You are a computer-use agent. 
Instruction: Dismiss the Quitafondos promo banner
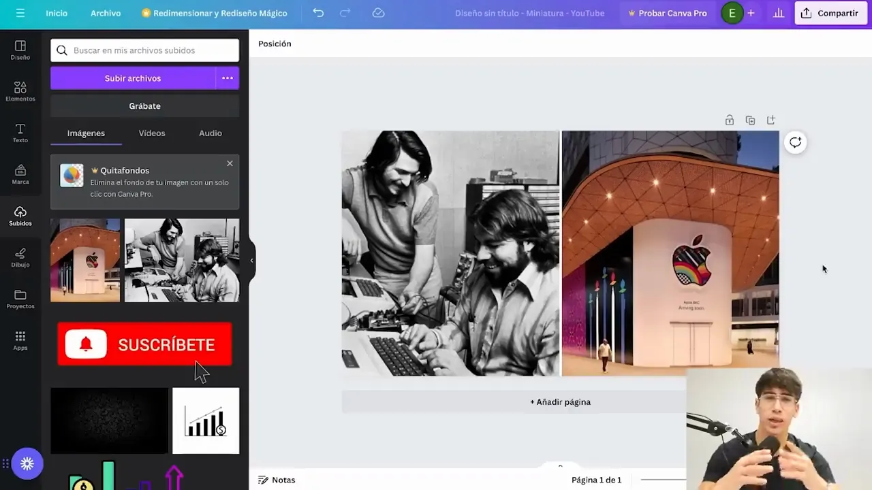click(230, 163)
